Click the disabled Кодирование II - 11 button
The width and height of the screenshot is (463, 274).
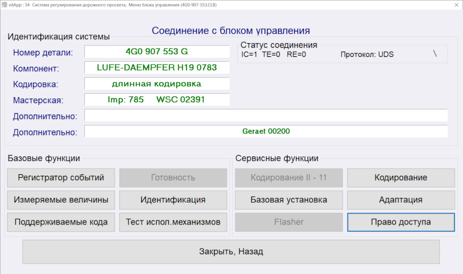coord(289,178)
